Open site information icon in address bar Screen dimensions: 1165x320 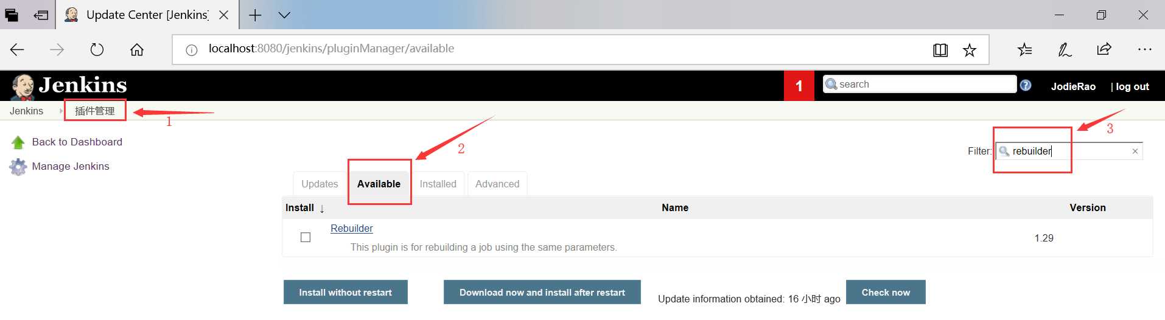click(191, 50)
